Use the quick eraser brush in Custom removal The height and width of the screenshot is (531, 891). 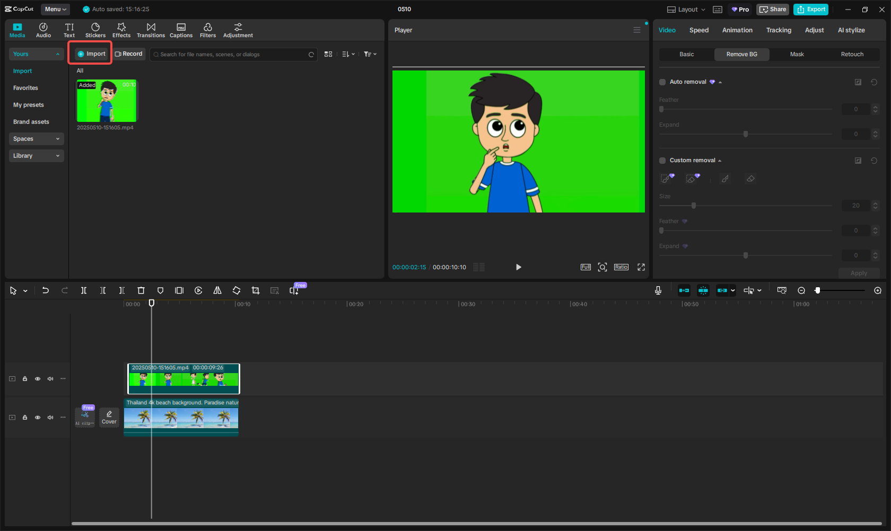pos(692,179)
